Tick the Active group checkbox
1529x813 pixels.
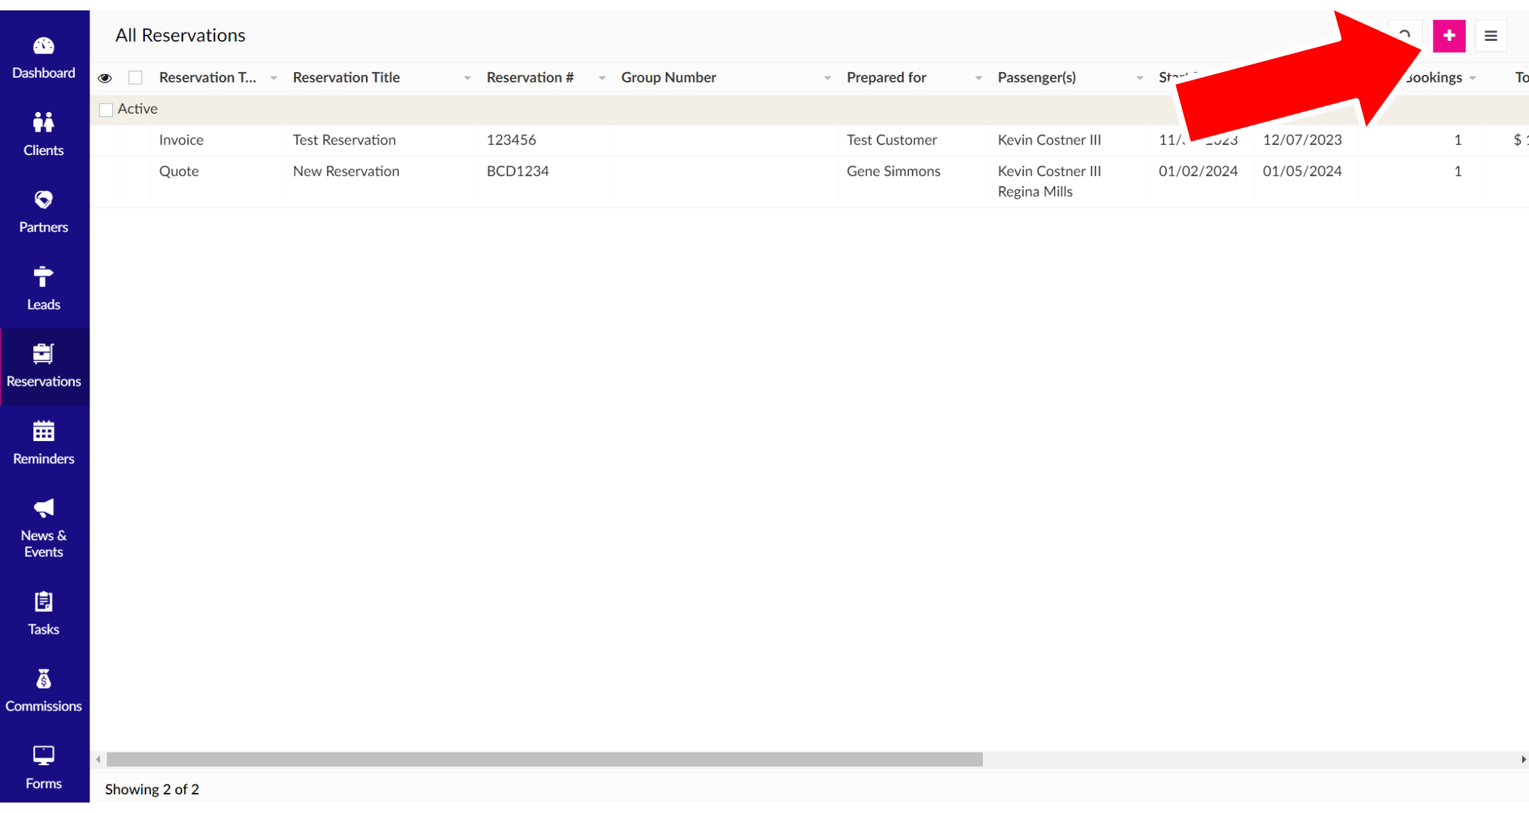[x=106, y=110]
